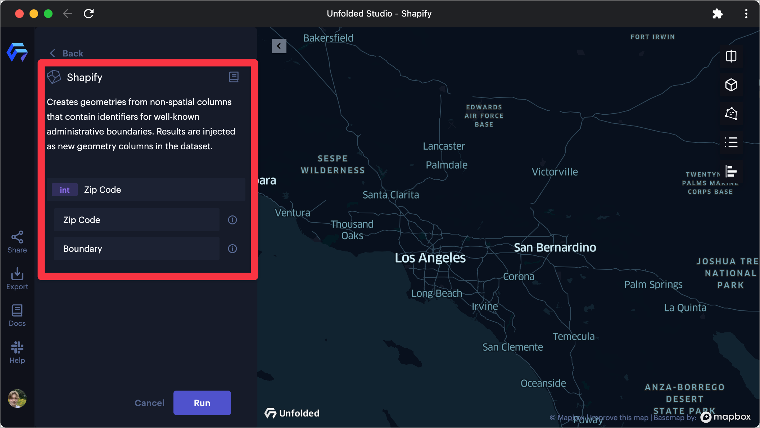Show info for the Zip Code option
Viewport: 760px width, 428px height.
point(232,220)
